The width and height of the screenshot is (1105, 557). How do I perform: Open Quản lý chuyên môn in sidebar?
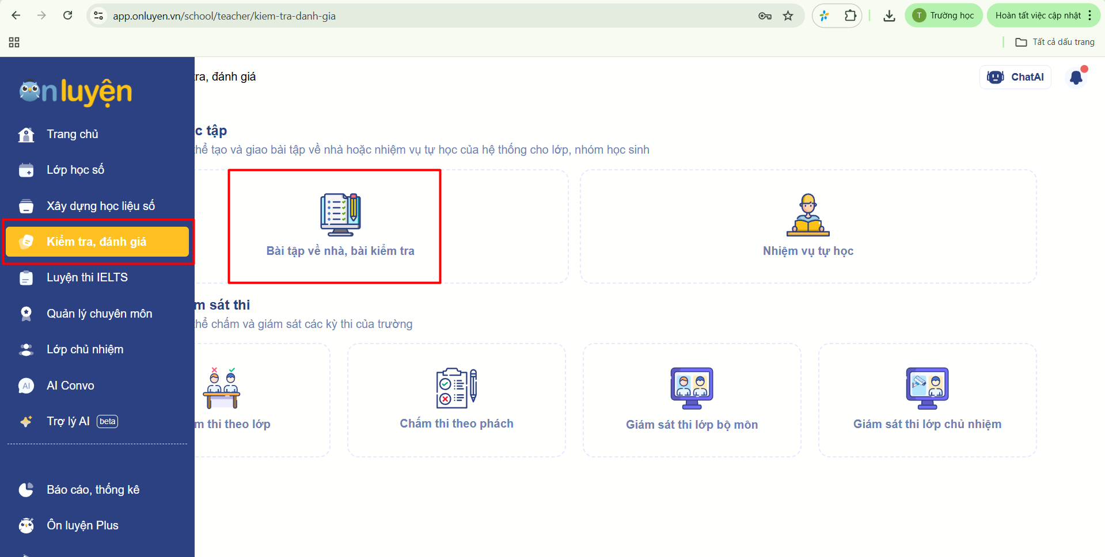tap(99, 314)
